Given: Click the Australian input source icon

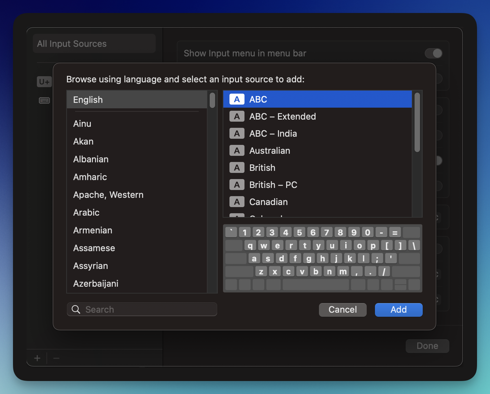Looking at the screenshot, I should click(237, 150).
